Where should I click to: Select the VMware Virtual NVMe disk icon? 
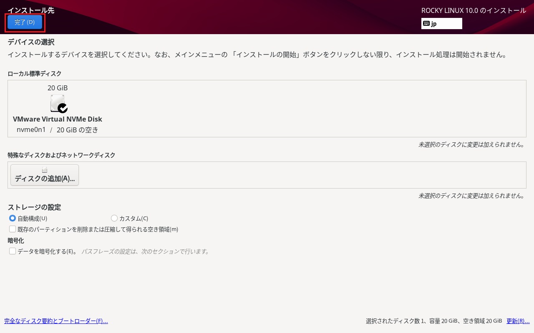[58, 104]
